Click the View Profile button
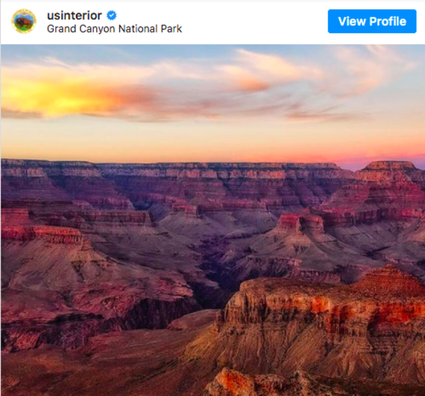 pos(372,21)
